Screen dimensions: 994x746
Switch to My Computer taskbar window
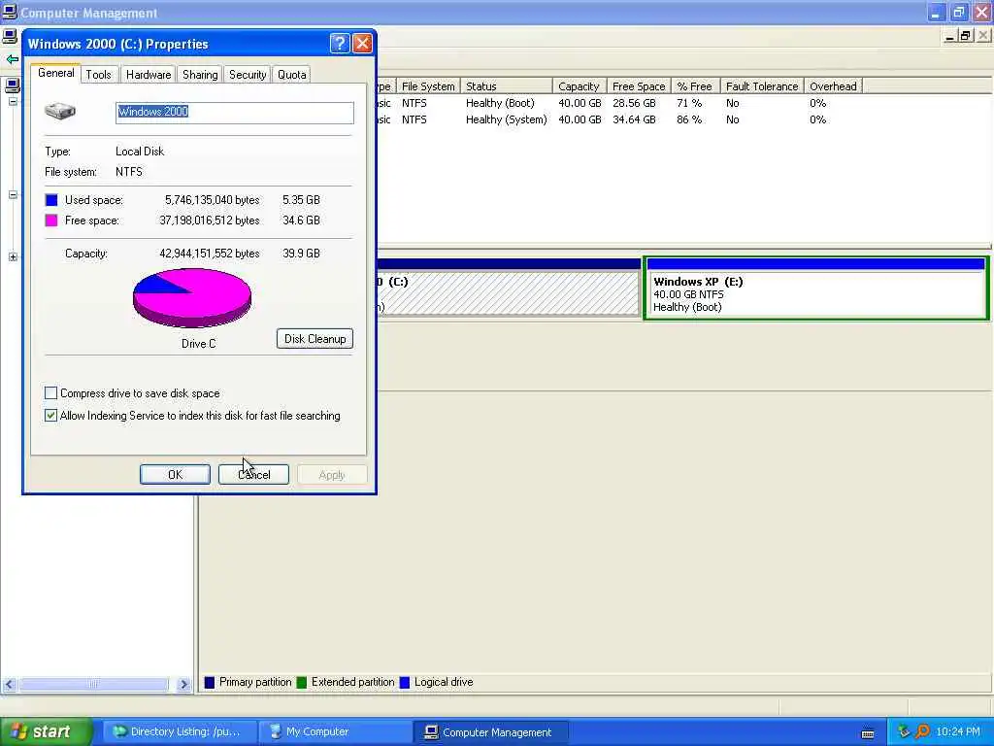click(x=334, y=732)
